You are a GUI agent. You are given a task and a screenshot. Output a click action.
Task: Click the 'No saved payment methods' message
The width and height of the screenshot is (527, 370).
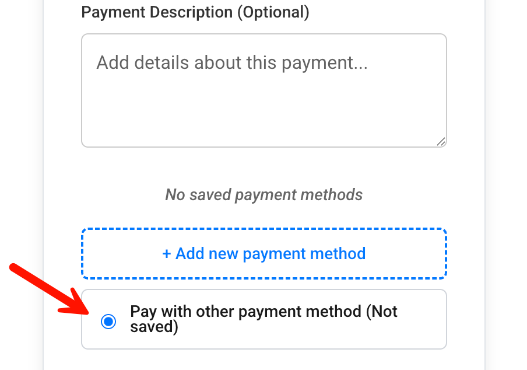click(264, 195)
